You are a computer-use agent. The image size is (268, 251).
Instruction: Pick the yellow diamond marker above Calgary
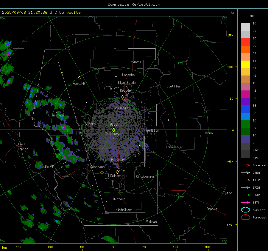(118, 172)
